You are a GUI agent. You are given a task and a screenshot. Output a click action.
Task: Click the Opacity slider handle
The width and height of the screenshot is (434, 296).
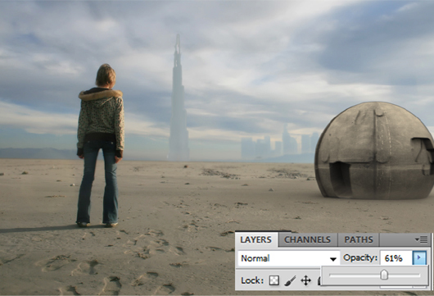click(384, 275)
